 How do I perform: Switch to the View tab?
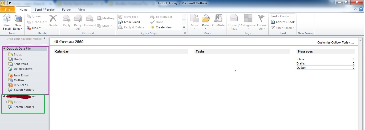click(x=82, y=10)
